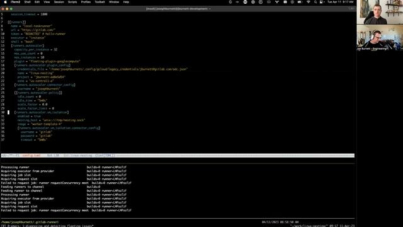Click the scale_factor = 0.0 line

click(32, 105)
